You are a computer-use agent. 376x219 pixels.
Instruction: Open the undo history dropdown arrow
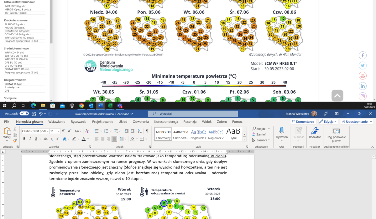click(x=45, y=114)
